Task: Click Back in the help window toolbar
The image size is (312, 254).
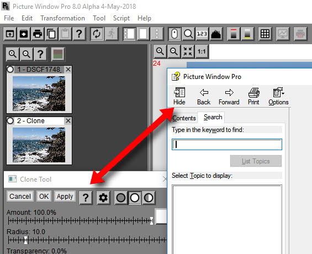Action: (x=204, y=96)
